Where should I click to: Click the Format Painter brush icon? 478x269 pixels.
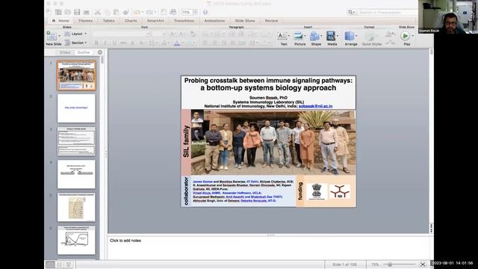click(x=126, y=12)
